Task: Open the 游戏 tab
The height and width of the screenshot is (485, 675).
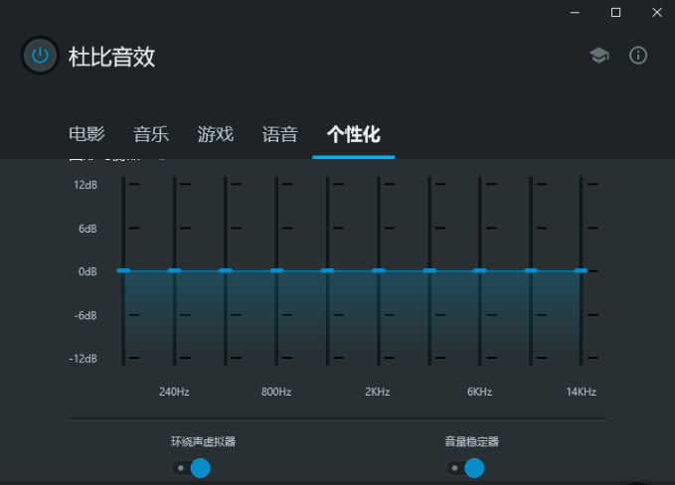Action: click(x=216, y=134)
